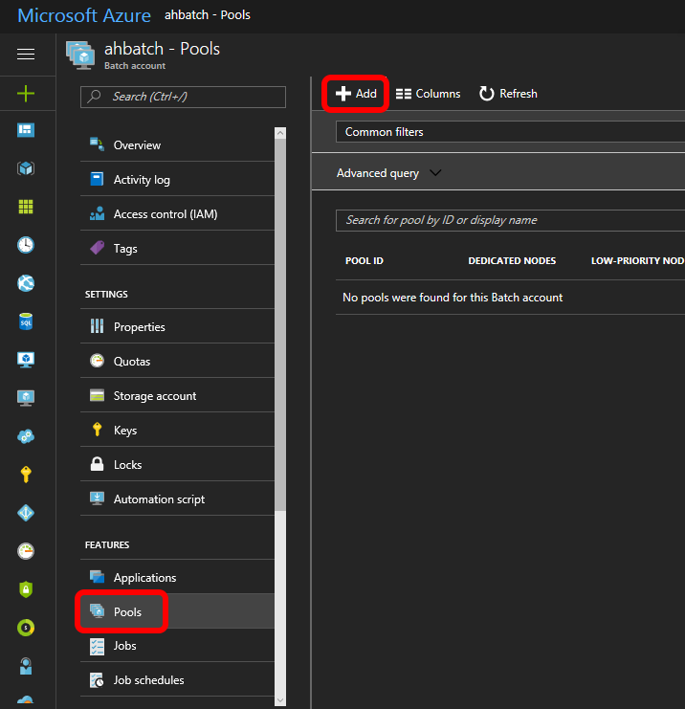This screenshot has height=709, width=685.
Task: Open the App Services globe icon
Action: 26,283
